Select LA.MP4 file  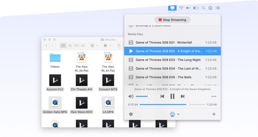tap(108, 105)
